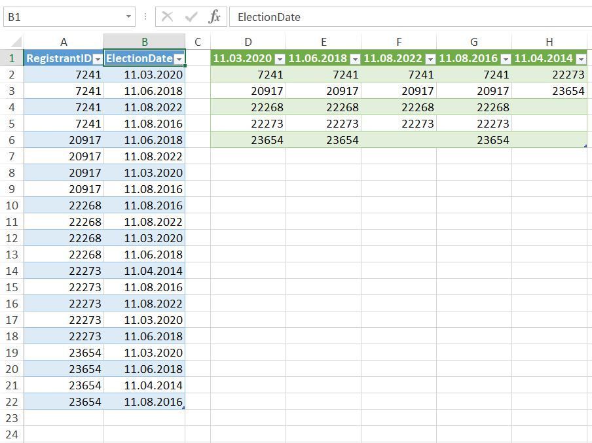Click the formula bar showing ElectionDate
This screenshot has height=443, width=592.
411,17
